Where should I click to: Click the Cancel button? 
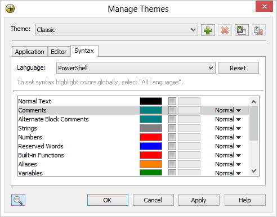point(153,200)
